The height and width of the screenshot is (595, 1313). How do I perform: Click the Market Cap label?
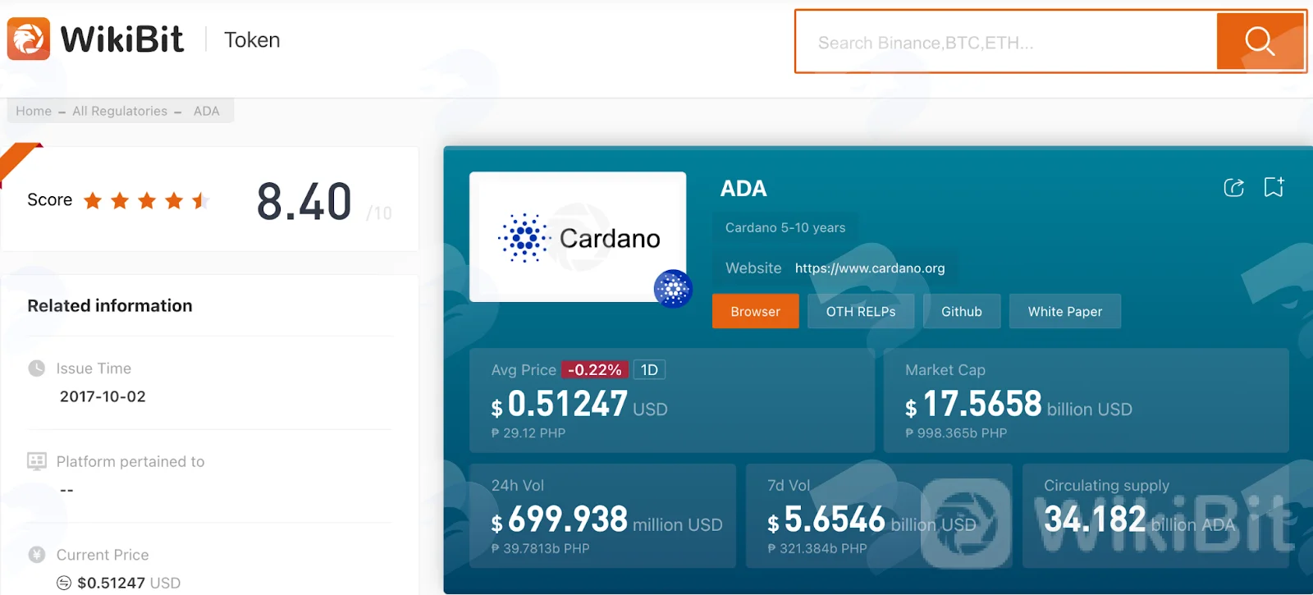(945, 370)
